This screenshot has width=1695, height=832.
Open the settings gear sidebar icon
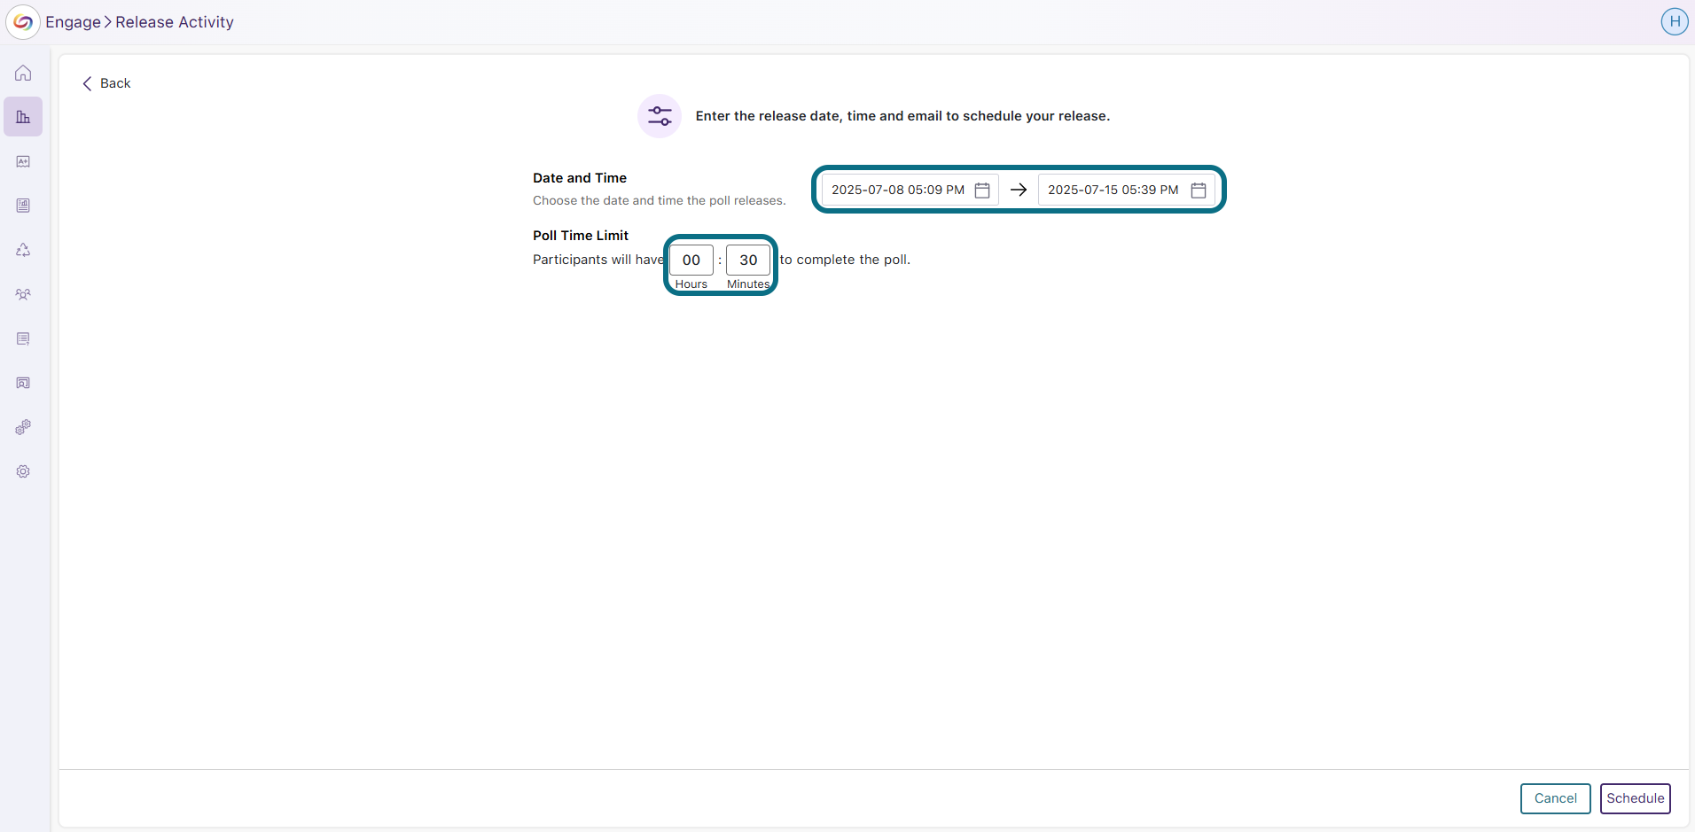(23, 471)
